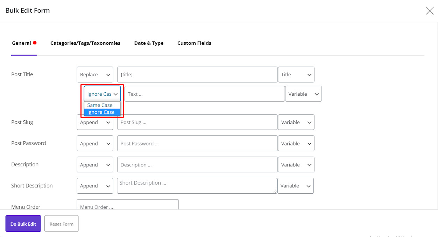Click the {title} text input field
Screen dimensions: 438x237
197,74
